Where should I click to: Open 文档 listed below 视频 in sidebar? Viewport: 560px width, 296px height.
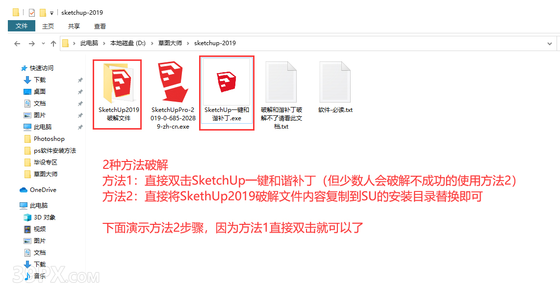click(35, 253)
